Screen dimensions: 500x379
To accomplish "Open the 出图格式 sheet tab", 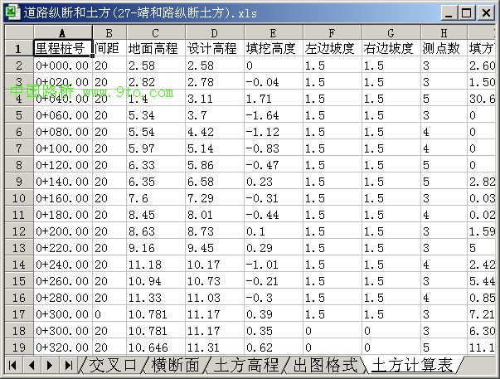I will click(x=325, y=365).
